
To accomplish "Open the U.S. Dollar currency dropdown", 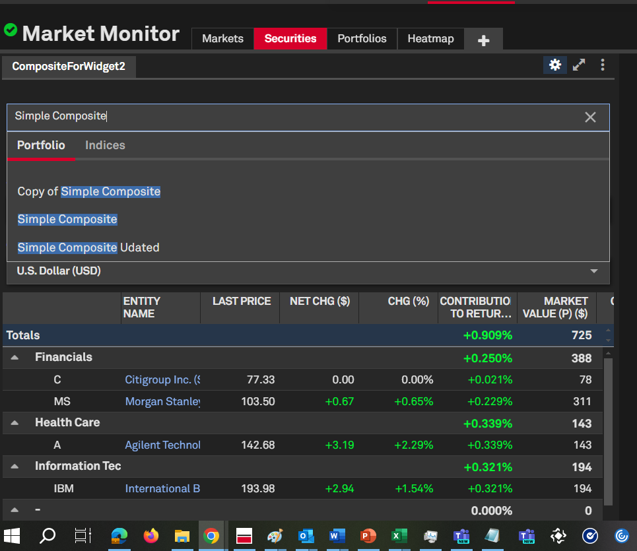I will [593, 271].
